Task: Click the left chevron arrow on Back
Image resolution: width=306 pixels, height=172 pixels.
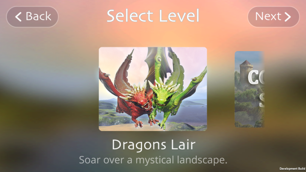Action: (18, 17)
